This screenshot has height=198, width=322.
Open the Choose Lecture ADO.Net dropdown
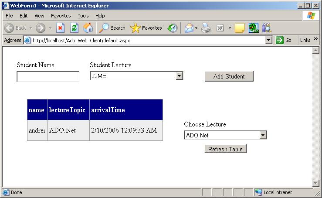[263, 135]
